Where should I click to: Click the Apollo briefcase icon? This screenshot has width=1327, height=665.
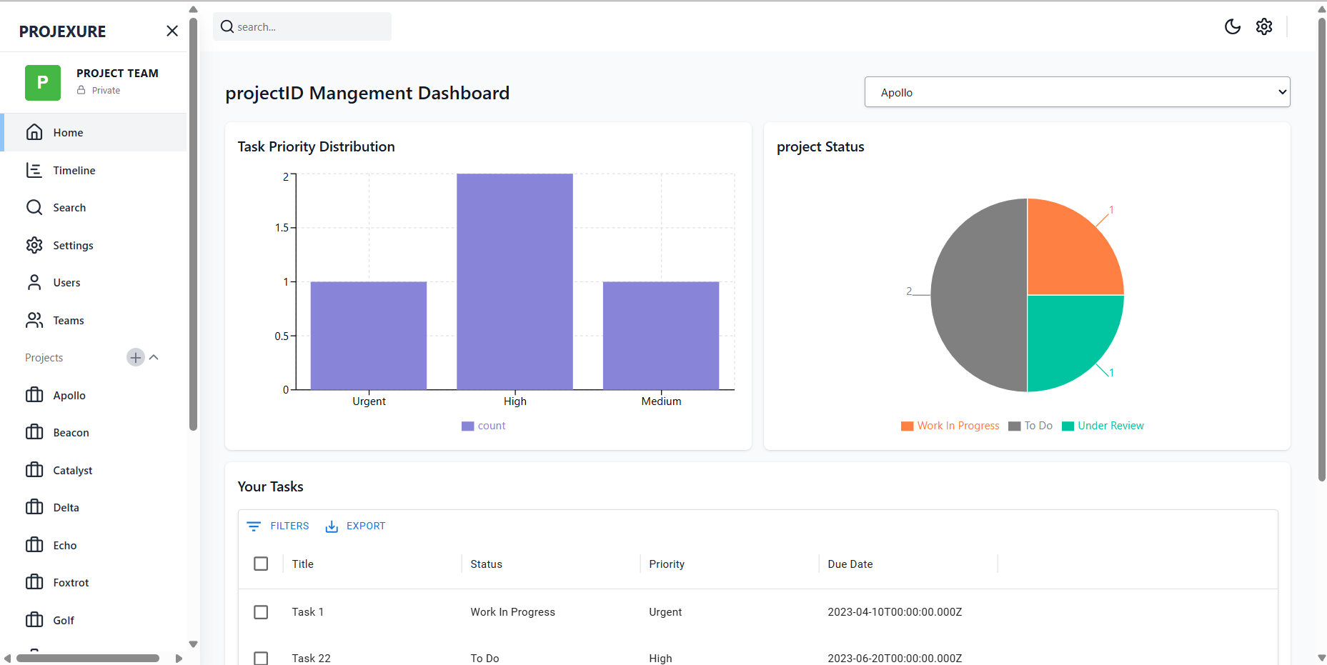pos(34,395)
